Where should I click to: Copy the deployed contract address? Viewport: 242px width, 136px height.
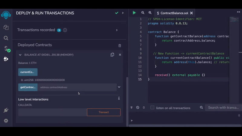(x=112, y=55)
